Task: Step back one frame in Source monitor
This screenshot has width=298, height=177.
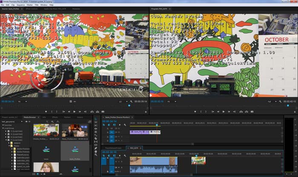Action: (69, 112)
